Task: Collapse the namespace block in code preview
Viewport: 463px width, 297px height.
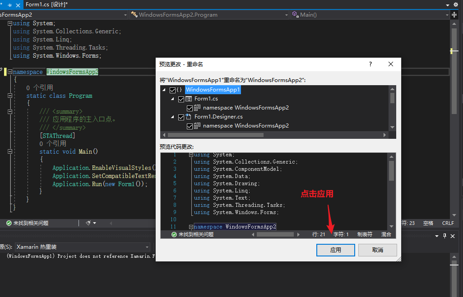Action: tap(191, 227)
